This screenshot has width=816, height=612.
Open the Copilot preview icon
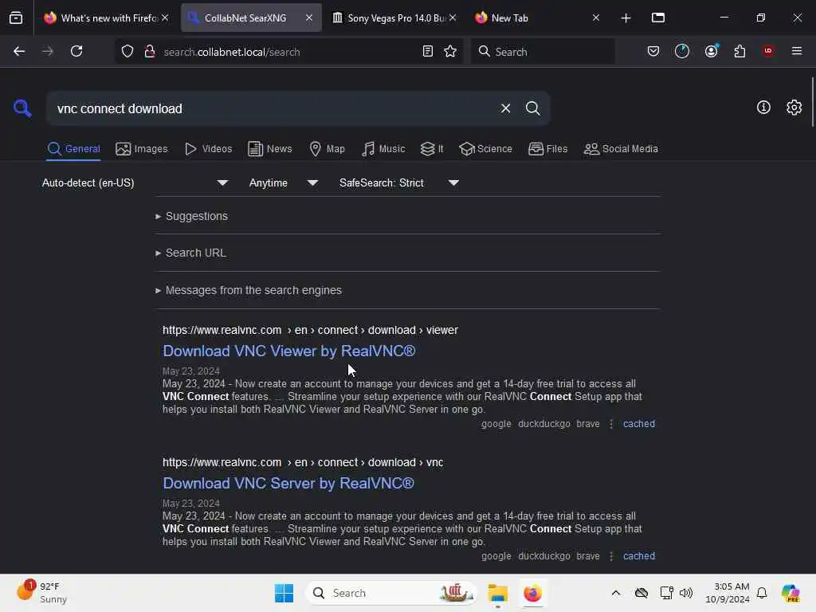tap(791, 593)
